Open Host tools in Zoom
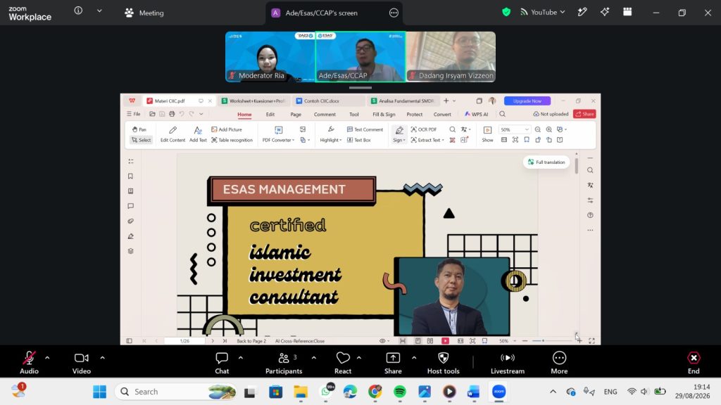This screenshot has height=405, width=721. click(444, 362)
